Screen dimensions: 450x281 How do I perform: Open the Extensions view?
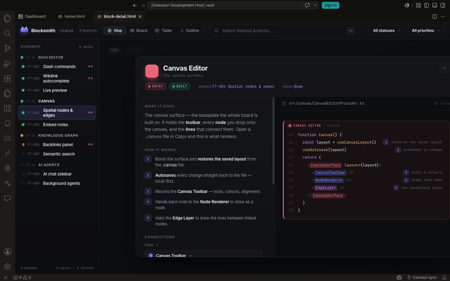pyautogui.click(x=7, y=78)
